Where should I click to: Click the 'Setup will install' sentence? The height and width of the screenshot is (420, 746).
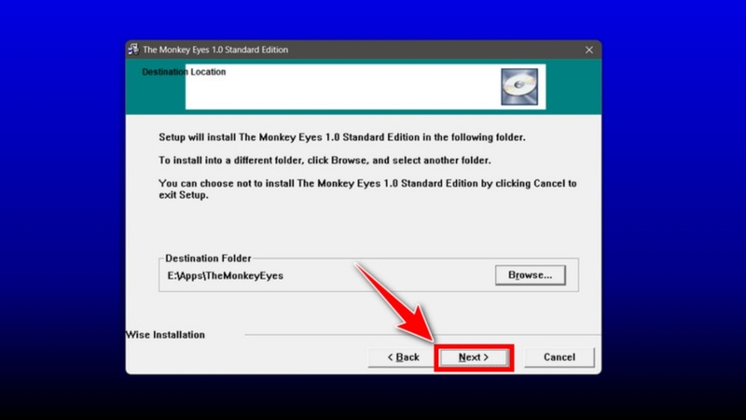[342, 137]
